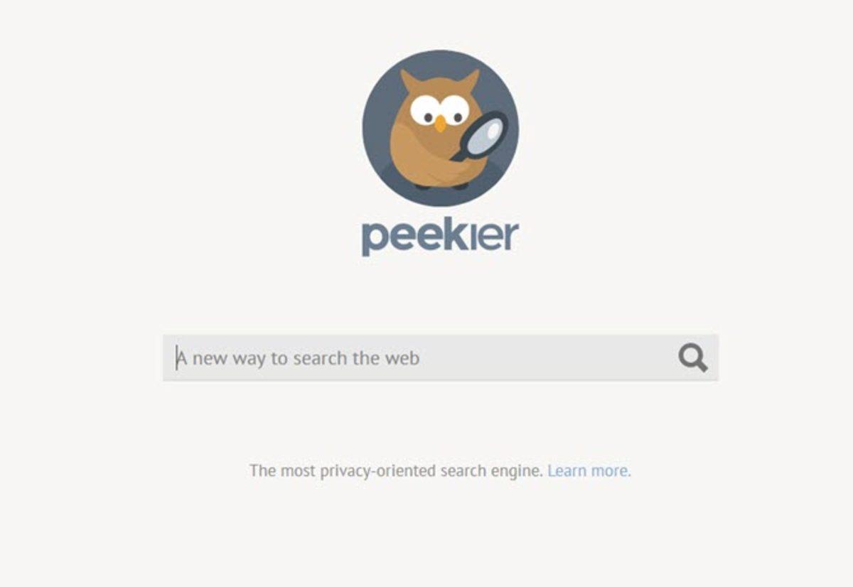Click the owl's left eye

[x=425, y=111]
